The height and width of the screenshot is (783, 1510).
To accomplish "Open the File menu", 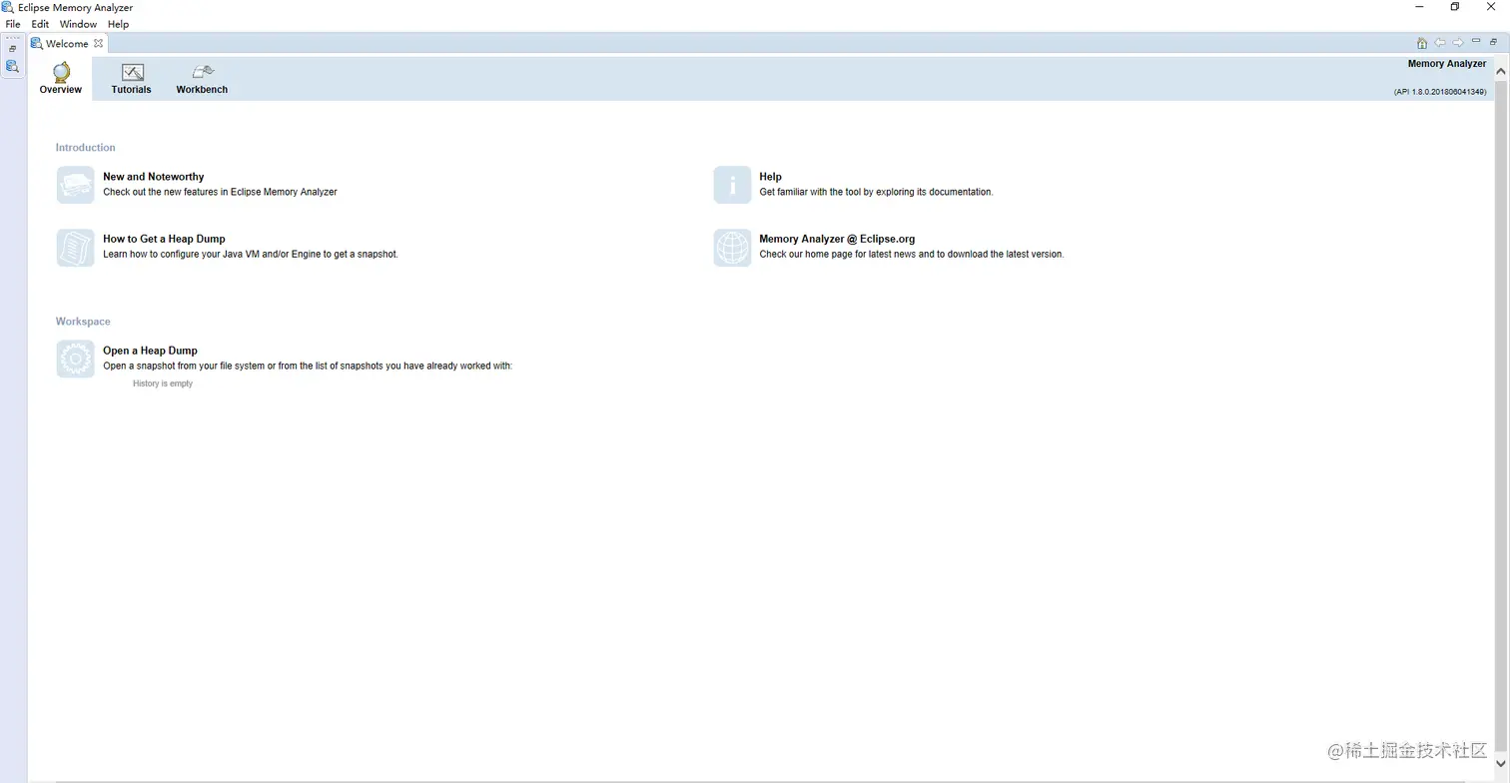I will click(x=13, y=24).
